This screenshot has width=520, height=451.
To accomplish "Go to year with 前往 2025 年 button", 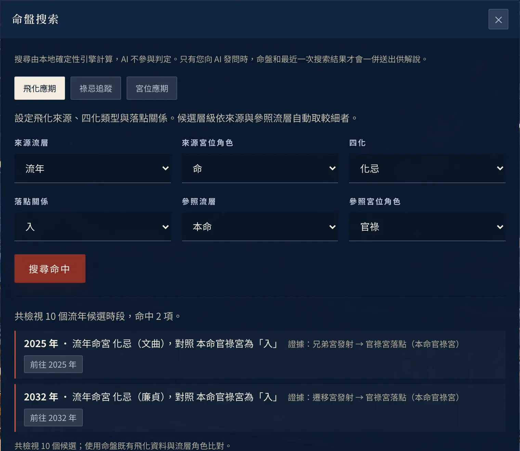I will pyautogui.click(x=53, y=364).
